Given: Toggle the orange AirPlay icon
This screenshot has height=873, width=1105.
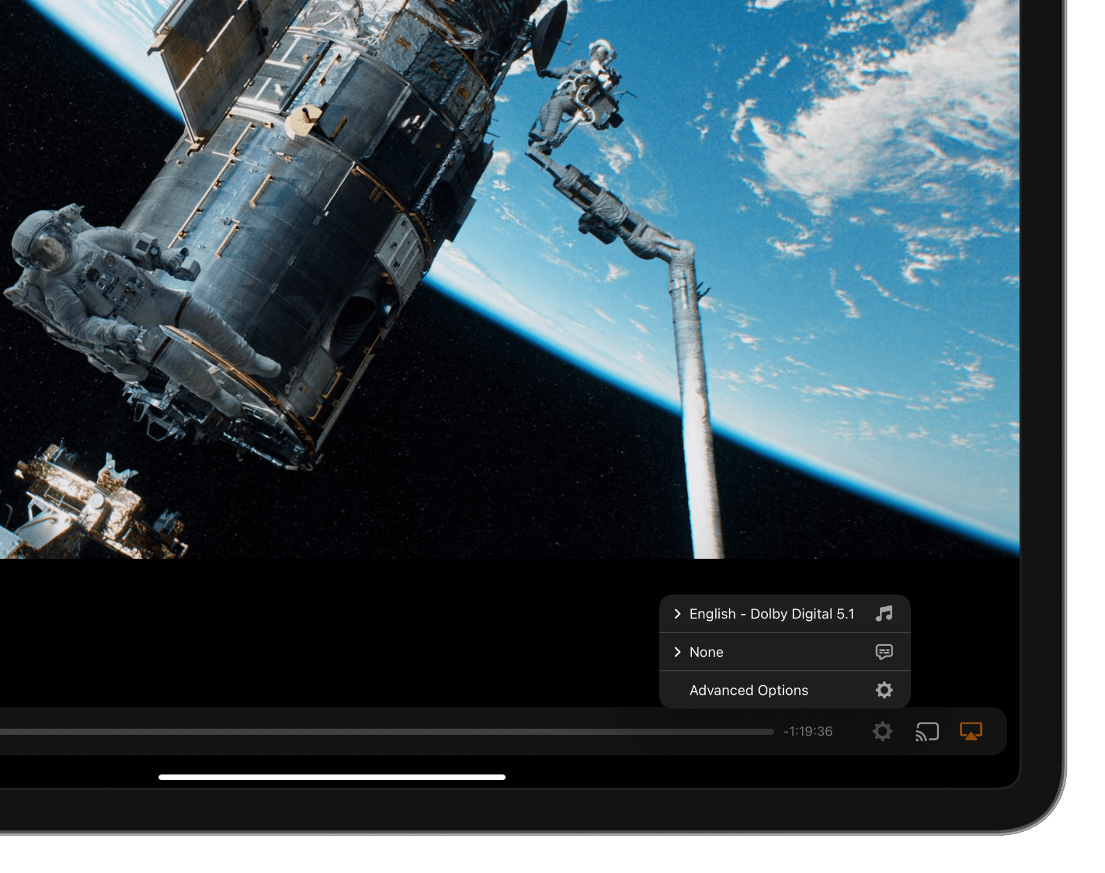Looking at the screenshot, I should (971, 731).
